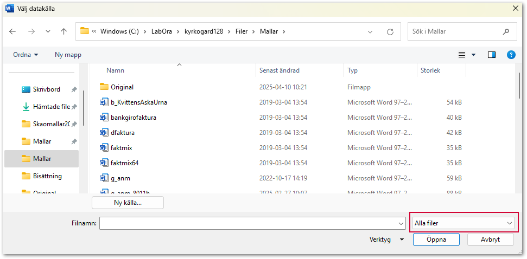Open the Alla filer file type dropdown
Image resolution: width=527 pixels, height=259 pixels.
pos(463,223)
